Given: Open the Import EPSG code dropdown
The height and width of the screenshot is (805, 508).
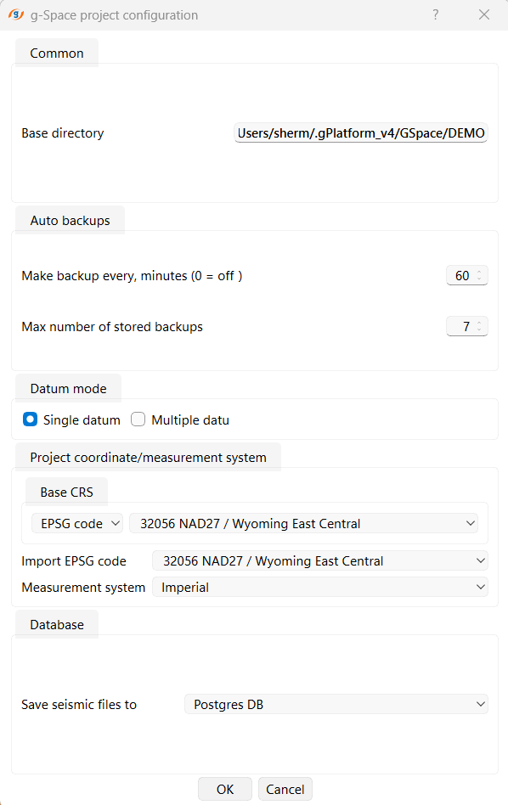Looking at the screenshot, I should pos(320,560).
